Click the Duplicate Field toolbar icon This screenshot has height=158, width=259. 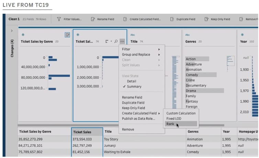(172, 19)
